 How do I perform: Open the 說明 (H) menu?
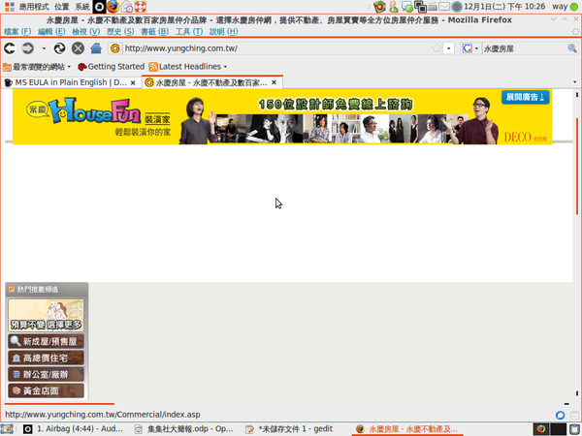coord(223,32)
